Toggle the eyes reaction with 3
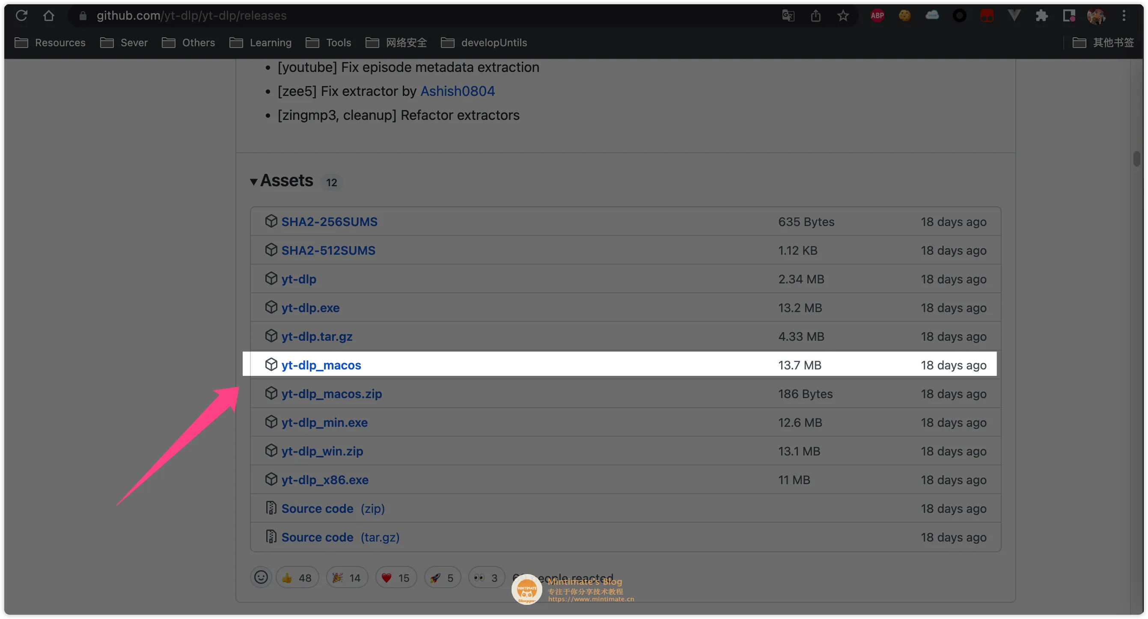 pos(486,577)
